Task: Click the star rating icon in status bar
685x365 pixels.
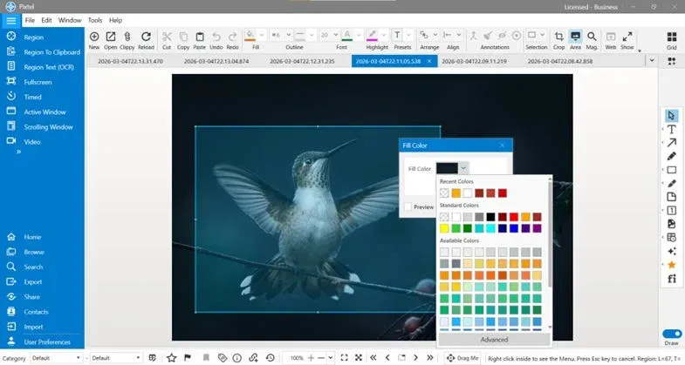Action: pos(171,358)
